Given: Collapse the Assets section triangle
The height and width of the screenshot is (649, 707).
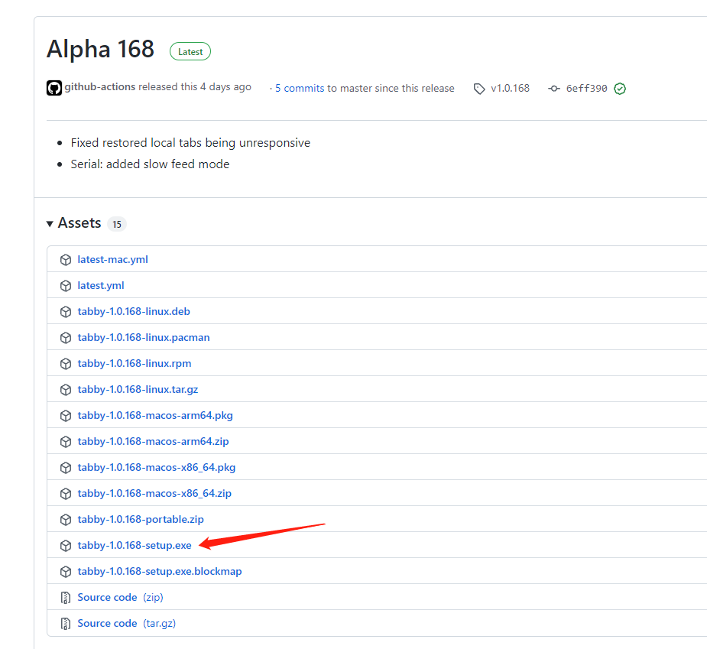Looking at the screenshot, I should click(x=50, y=224).
